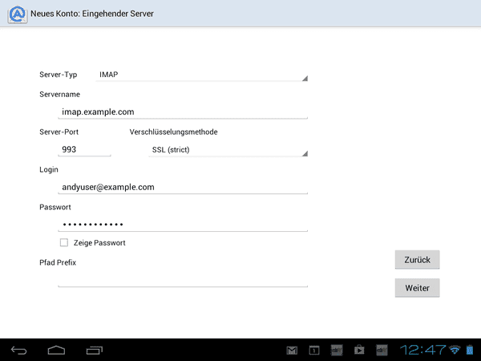Click the Pfad Prefix label
The height and width of the screenshot is (361, 481).
[58, 262]
